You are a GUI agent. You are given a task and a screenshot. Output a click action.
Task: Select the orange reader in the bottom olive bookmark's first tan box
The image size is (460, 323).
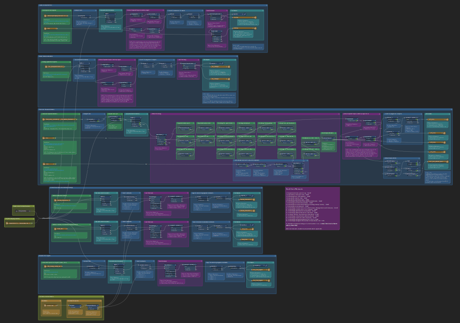click(50, 306)
